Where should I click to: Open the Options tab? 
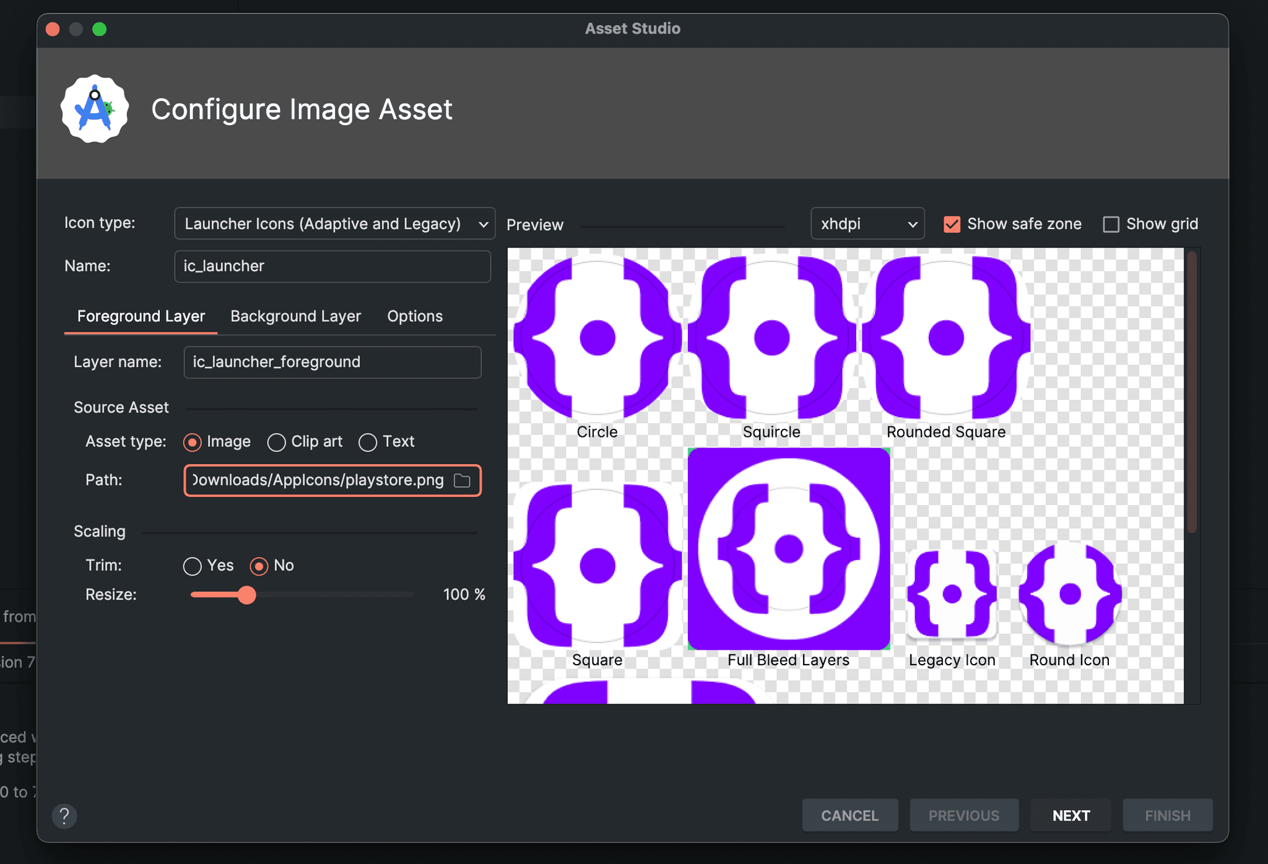(x=414, y=316)
